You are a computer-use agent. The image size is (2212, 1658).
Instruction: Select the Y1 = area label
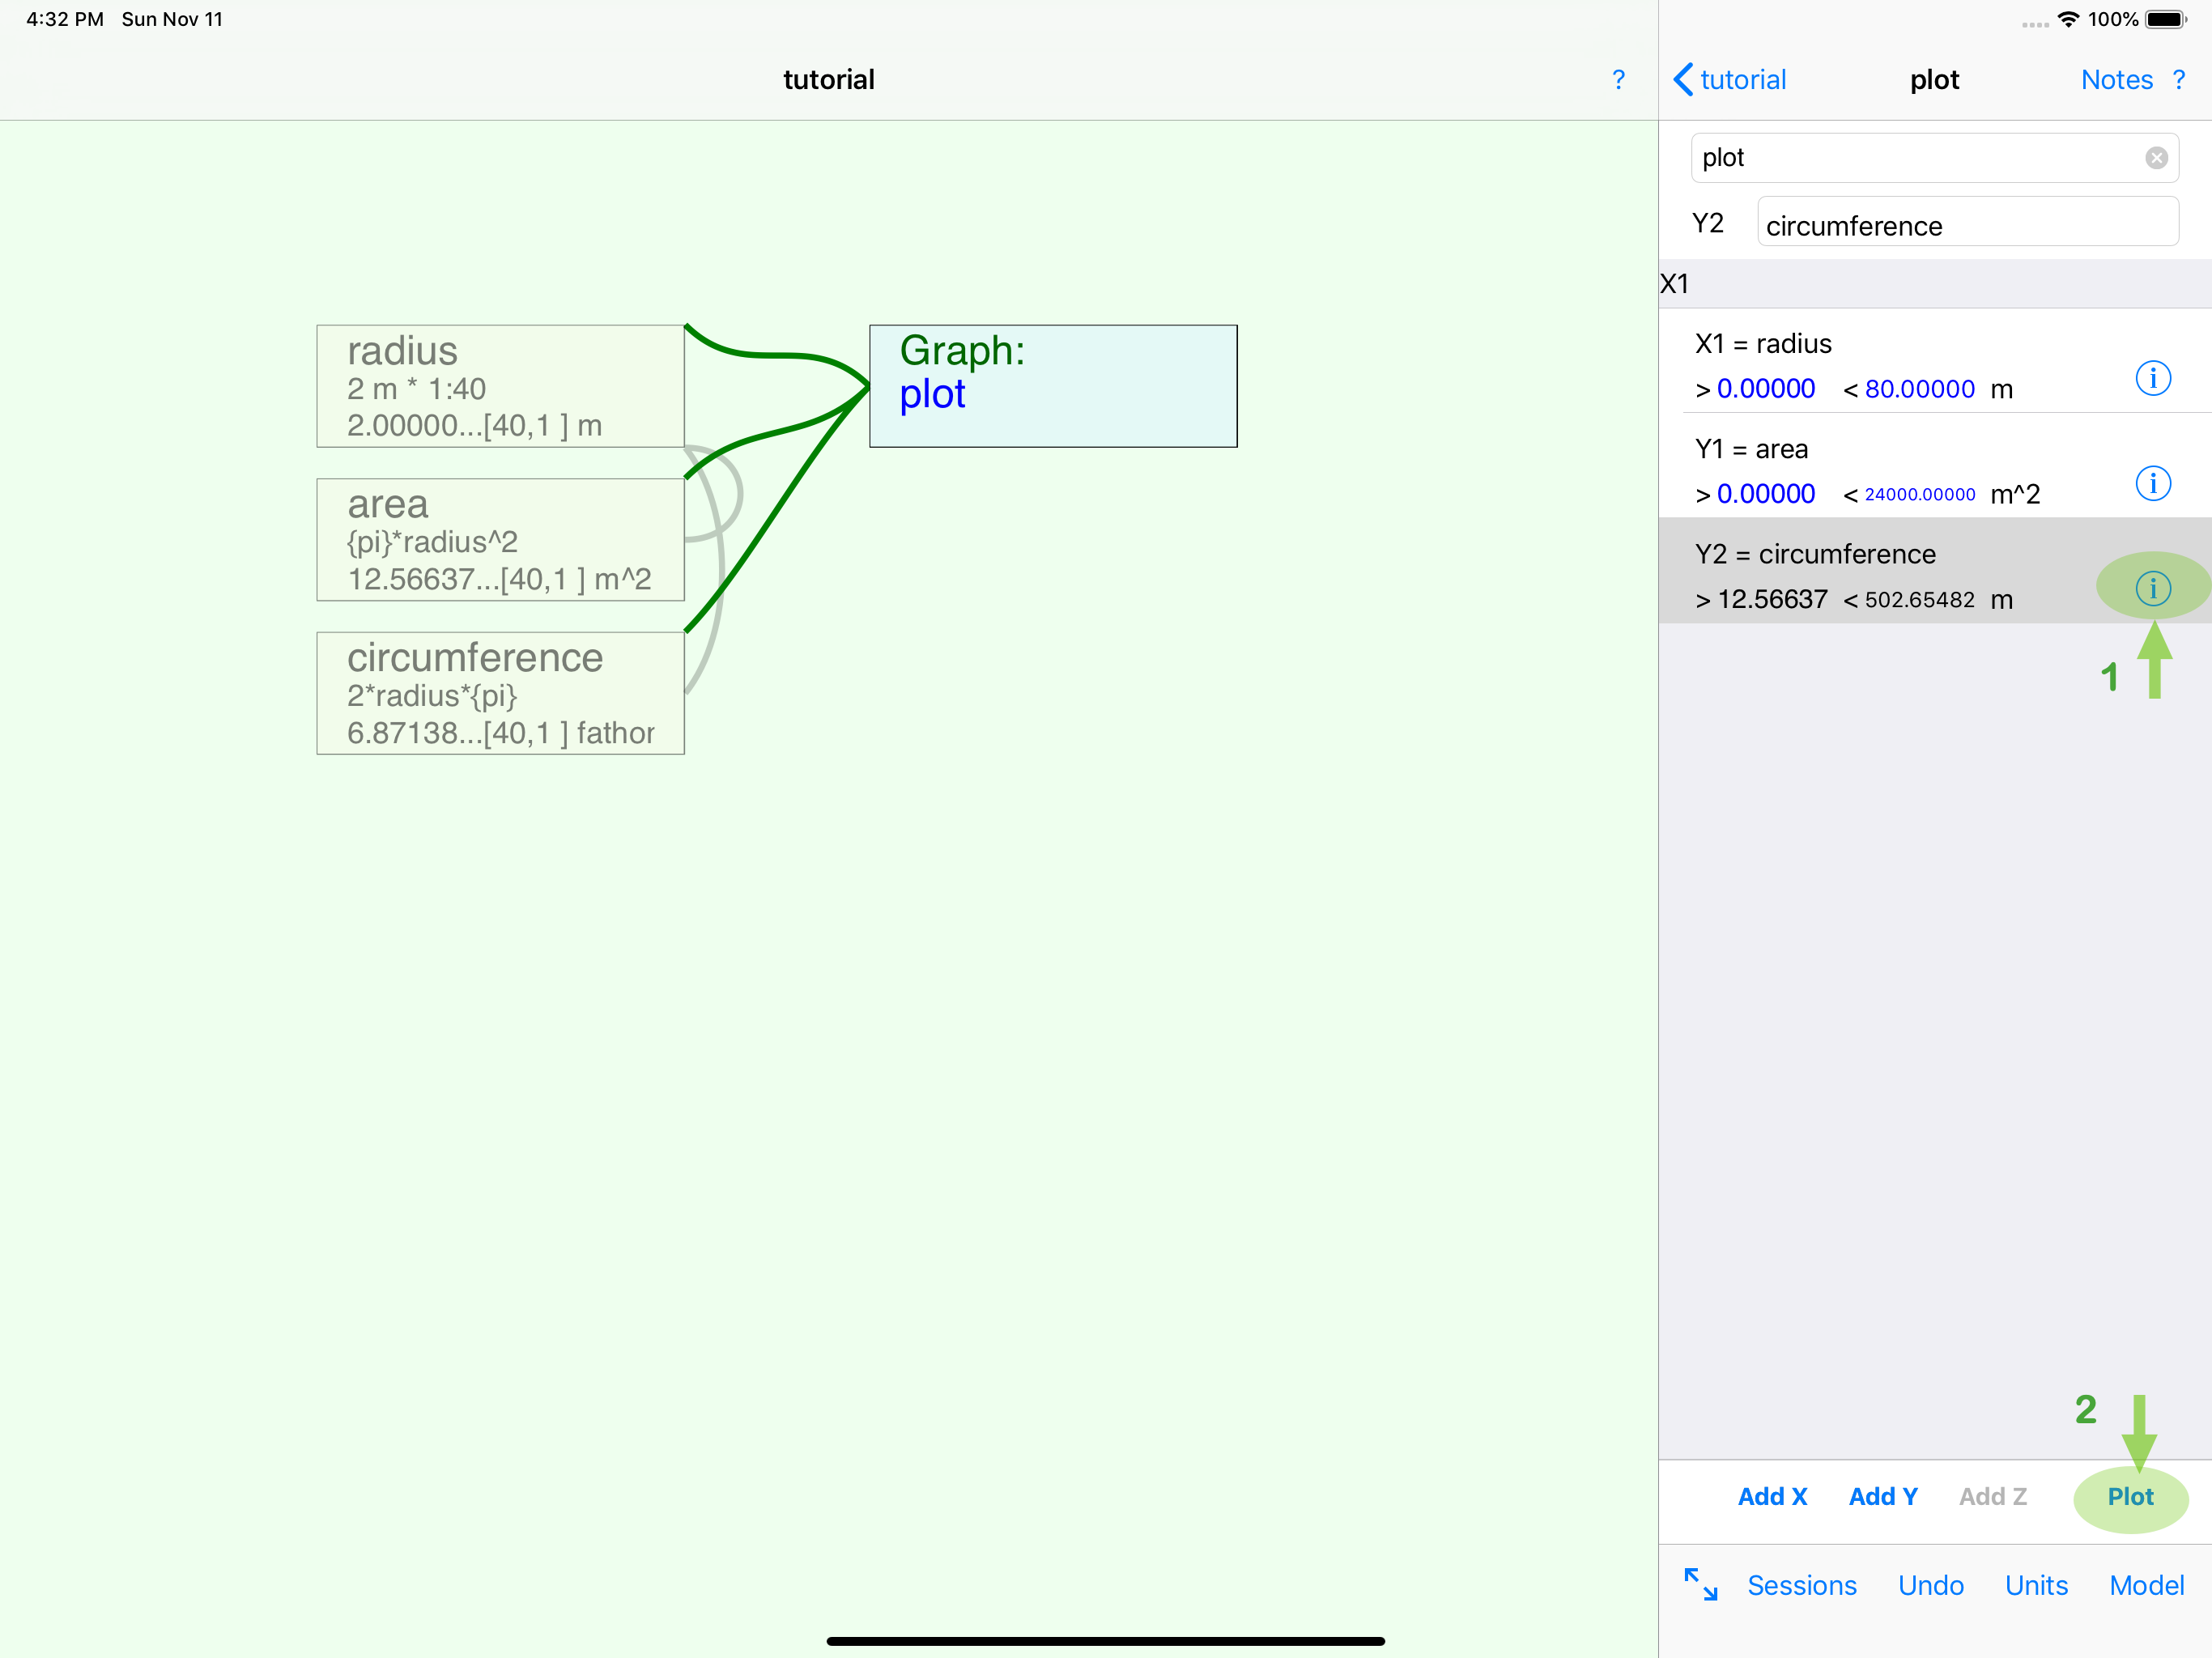click(1751, 449)
